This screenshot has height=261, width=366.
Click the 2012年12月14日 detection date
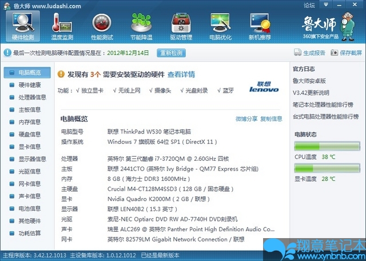(128, 53)
